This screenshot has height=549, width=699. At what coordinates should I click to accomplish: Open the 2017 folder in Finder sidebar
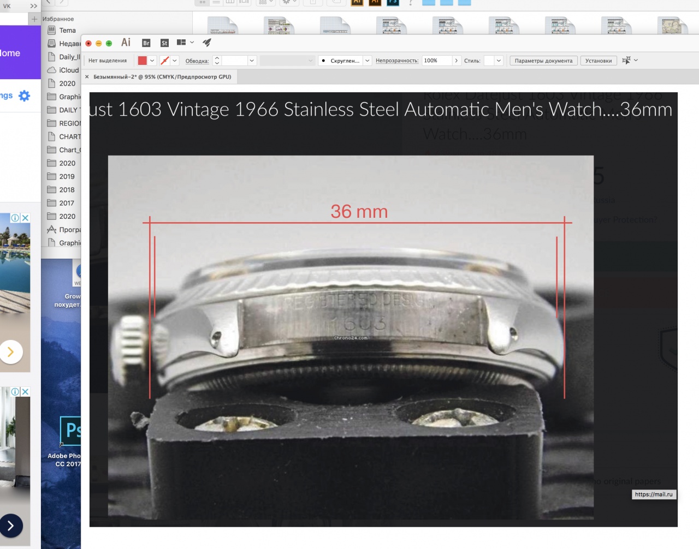pyautogui.click(x=67, y=203)
